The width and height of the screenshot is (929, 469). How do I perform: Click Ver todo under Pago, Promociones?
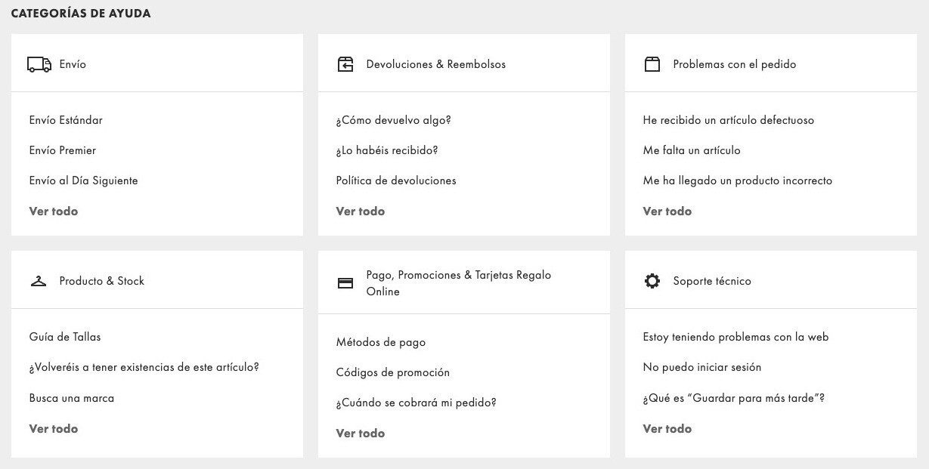[x=361, y=434]
